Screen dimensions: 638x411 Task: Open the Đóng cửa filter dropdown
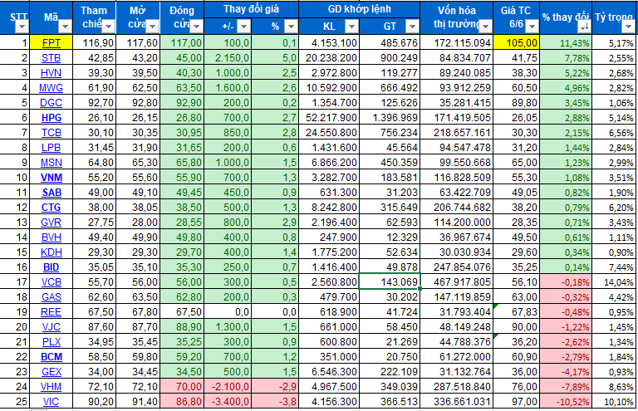[x=196, y=27]
